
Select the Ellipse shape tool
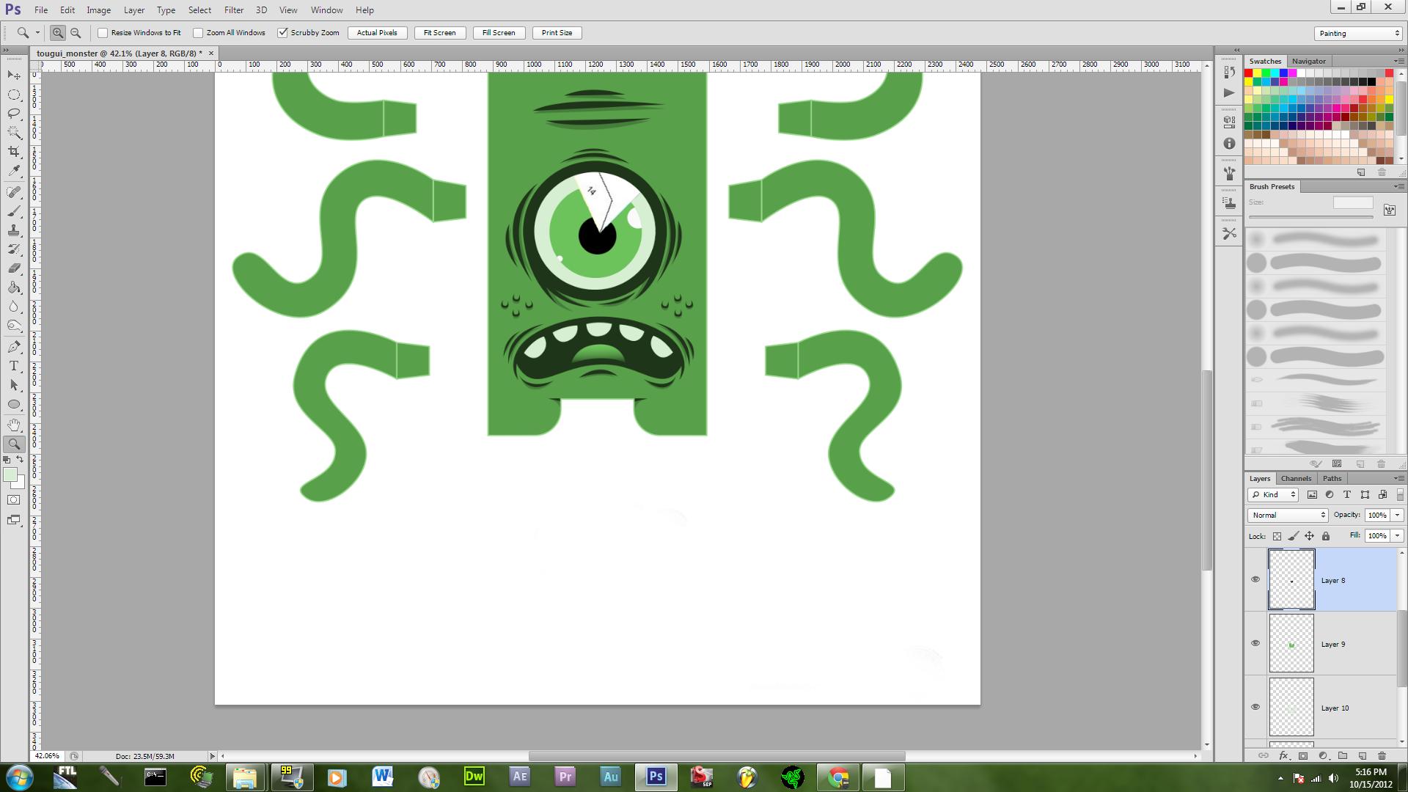14,404
